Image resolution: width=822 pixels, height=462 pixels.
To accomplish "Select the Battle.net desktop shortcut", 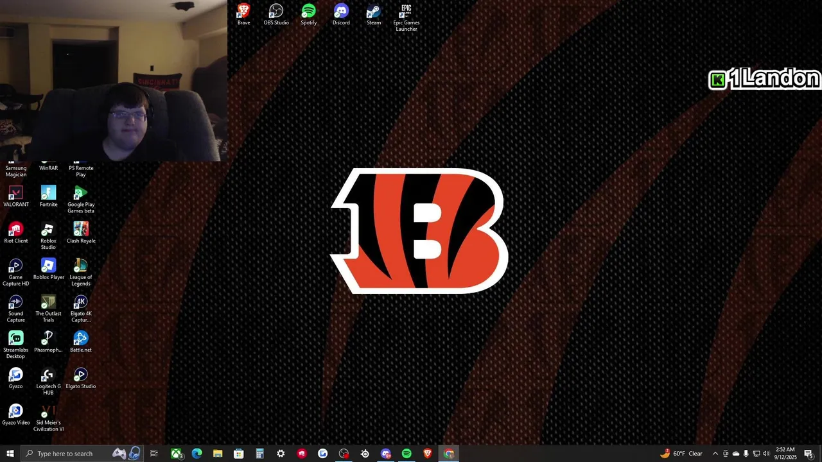I will [x=81, y=342].
